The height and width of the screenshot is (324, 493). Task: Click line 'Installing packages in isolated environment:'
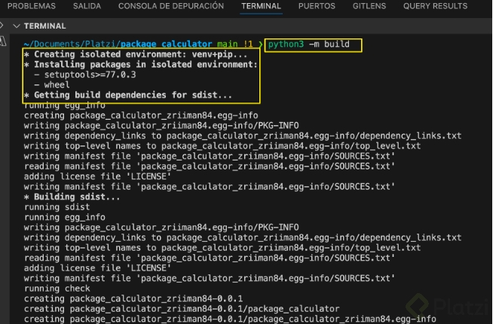[140, 64]
